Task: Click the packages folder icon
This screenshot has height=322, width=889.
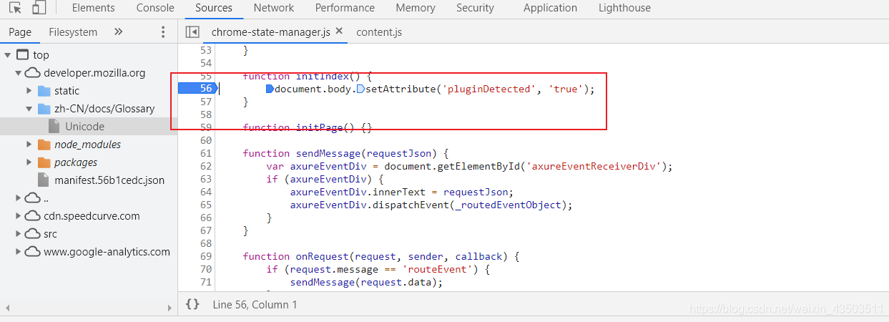Action: click(44, 162)
